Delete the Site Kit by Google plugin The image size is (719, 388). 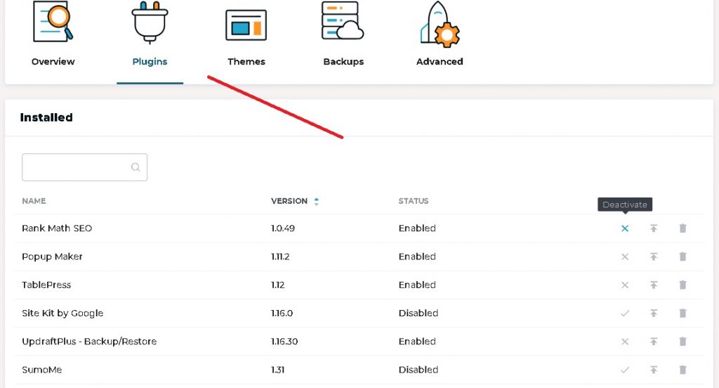click(x=682, y=313)
